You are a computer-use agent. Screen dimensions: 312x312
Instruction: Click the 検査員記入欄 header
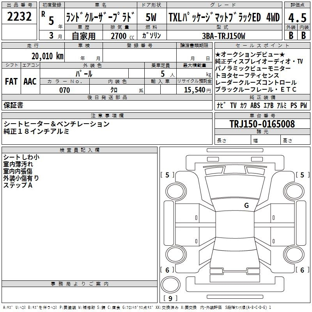pos(80,150)
